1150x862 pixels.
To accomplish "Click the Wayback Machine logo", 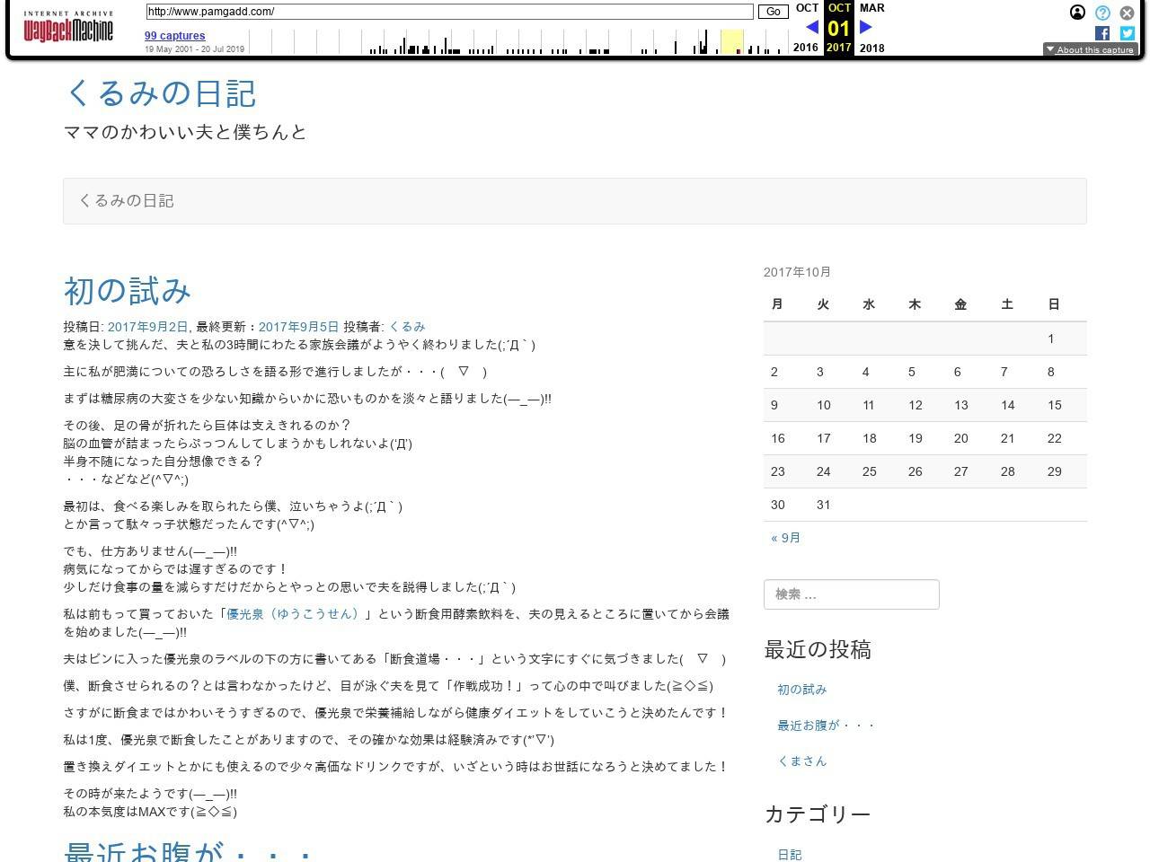I will tap(68, 29).
